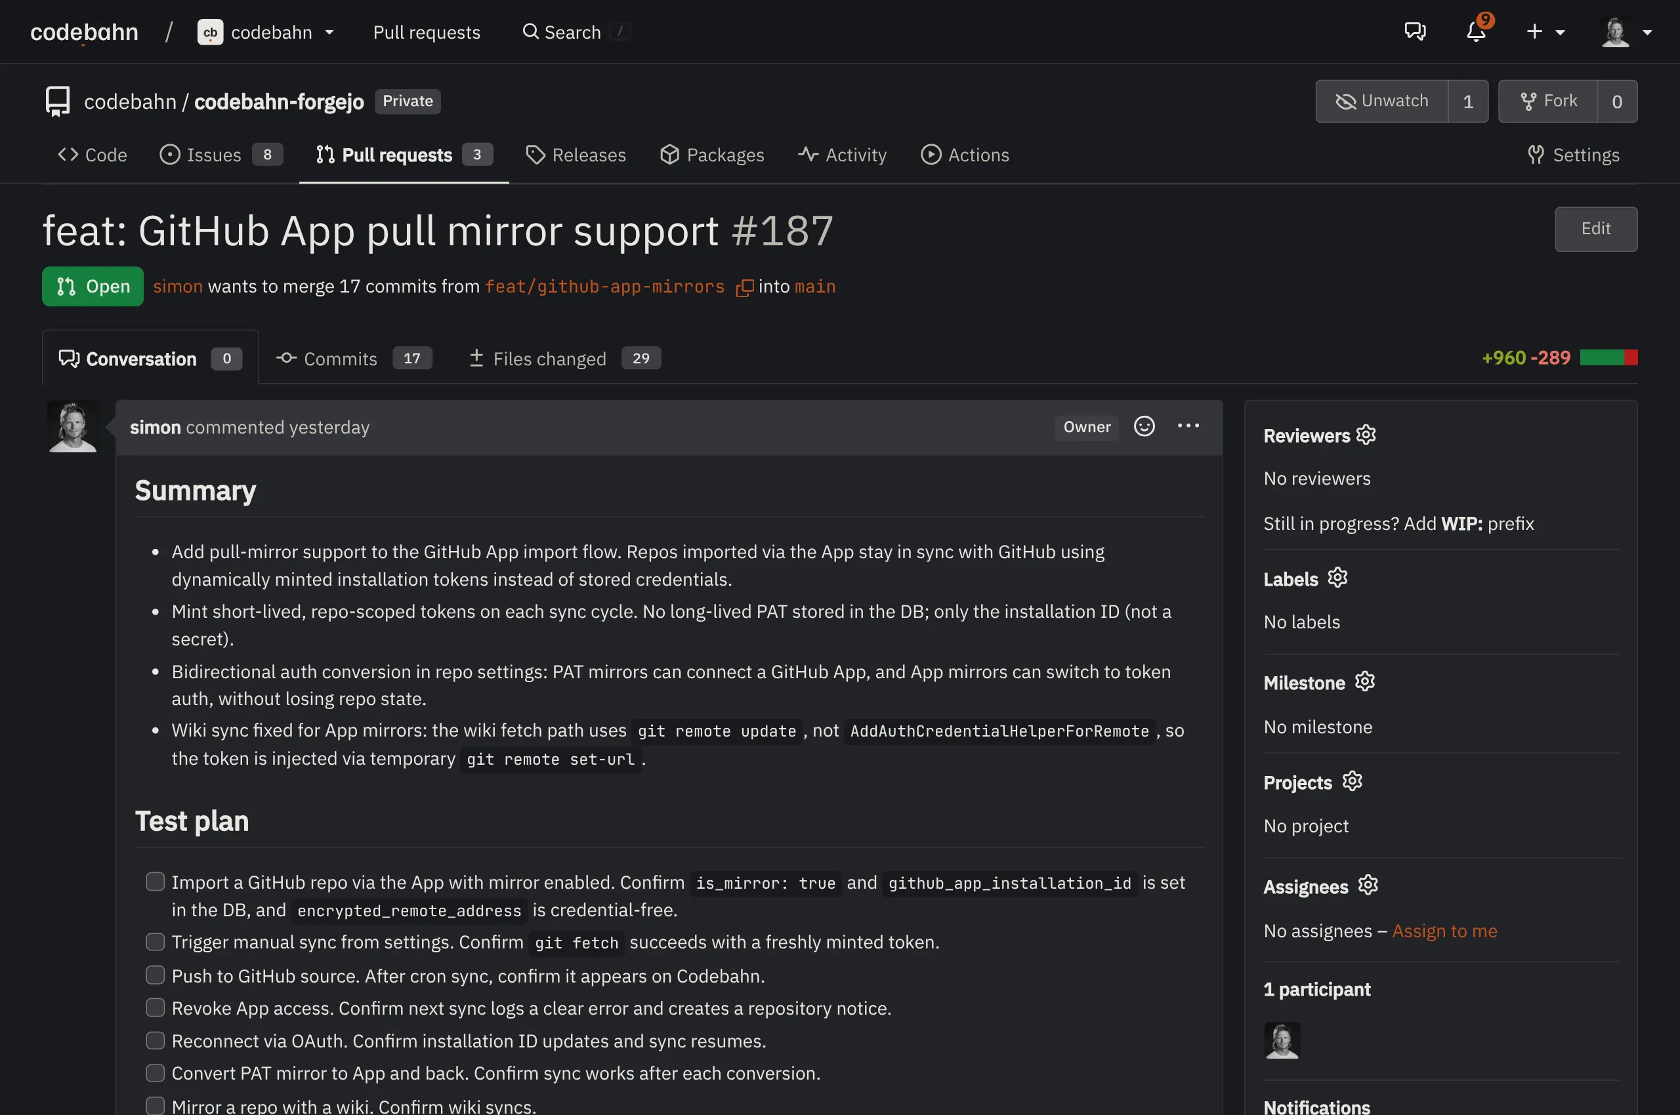Screen dimensions: 1680x1115
Task: Switch to the Commits tab
Action: click(x=354, y=358)
